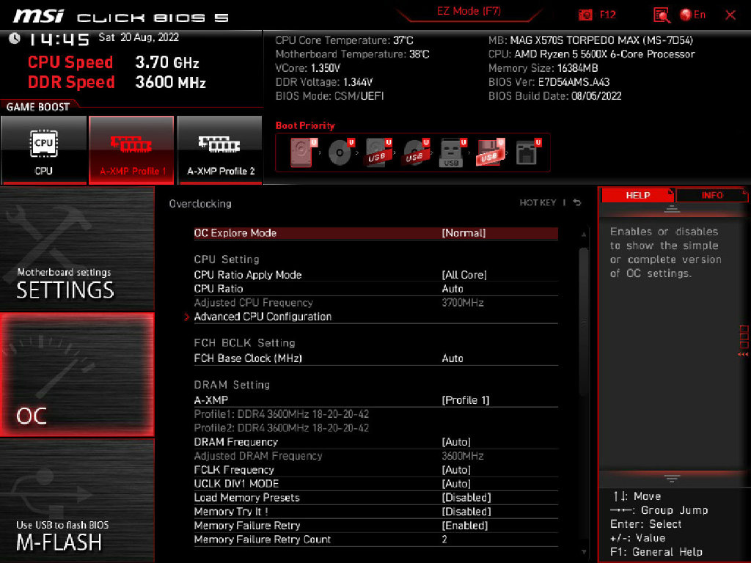Switch to the HELP tab
Screen dimensions: 751x563
pyautogui.click(x=637, y=195)
